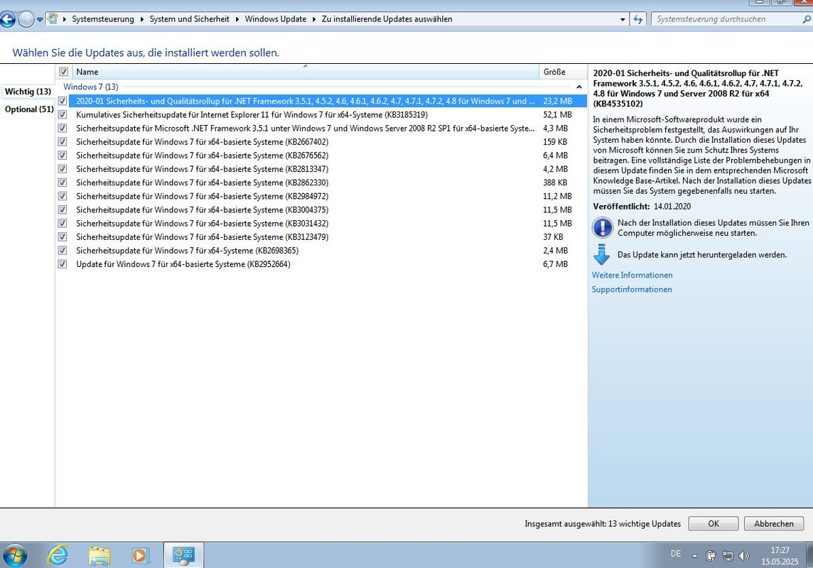Open Windows Explorer folder in taskbar
This screenshot has height=568, width=813.
(99, 555)
